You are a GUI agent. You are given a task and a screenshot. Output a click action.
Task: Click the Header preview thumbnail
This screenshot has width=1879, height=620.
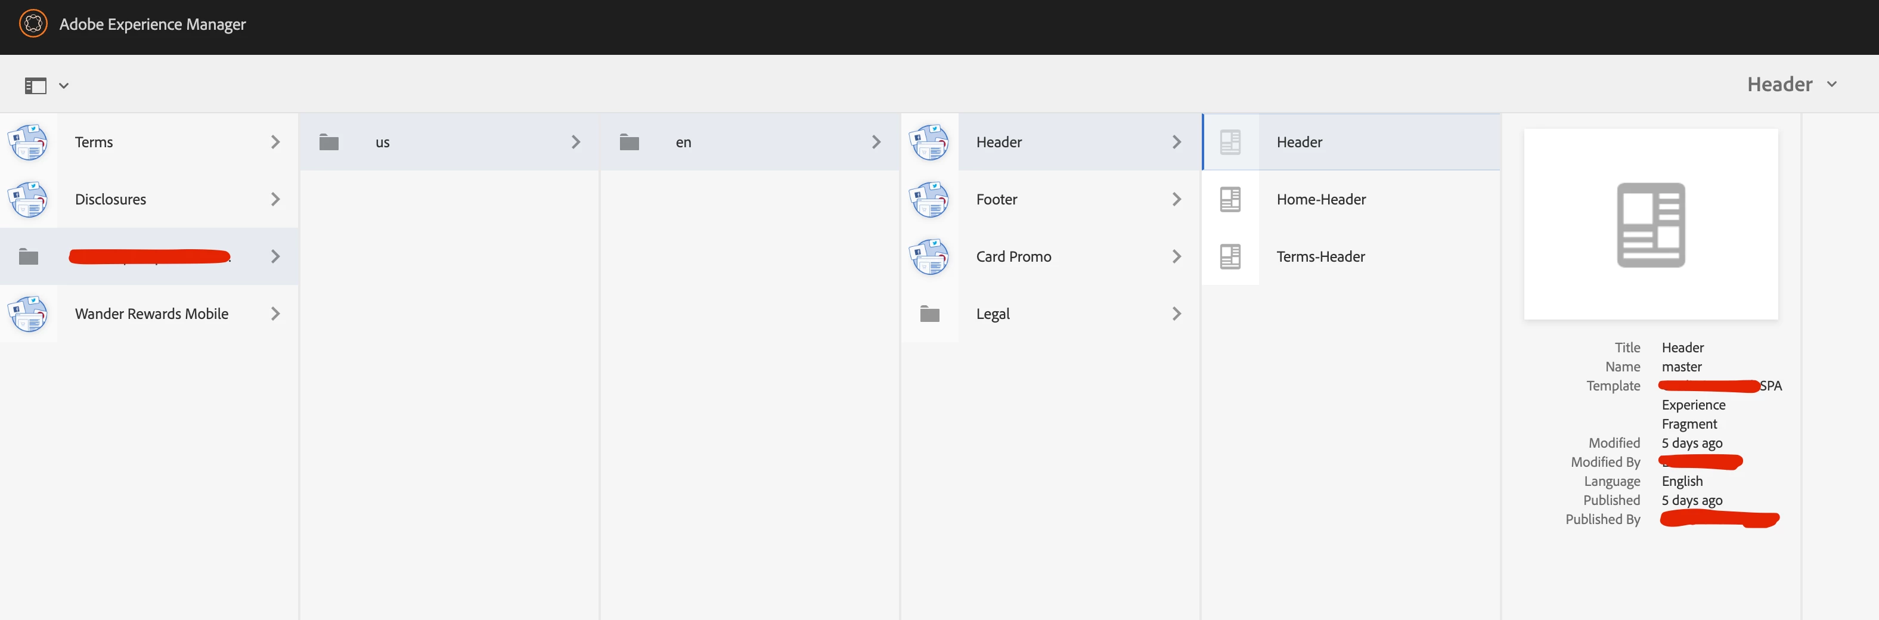point(1651,224)
